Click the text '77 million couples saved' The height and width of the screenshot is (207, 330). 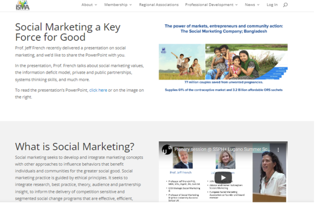pos(224,82)
